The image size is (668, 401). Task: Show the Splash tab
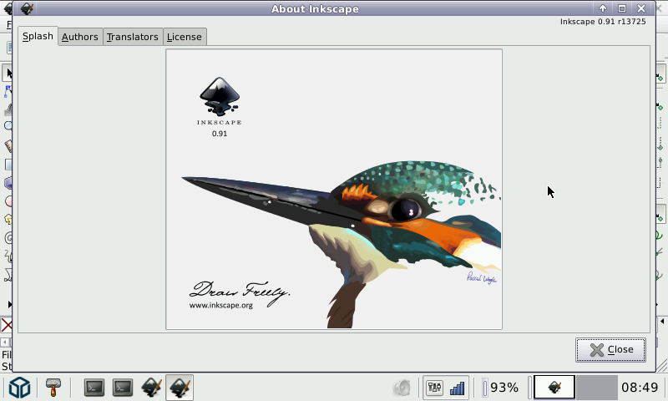(38, 37)
